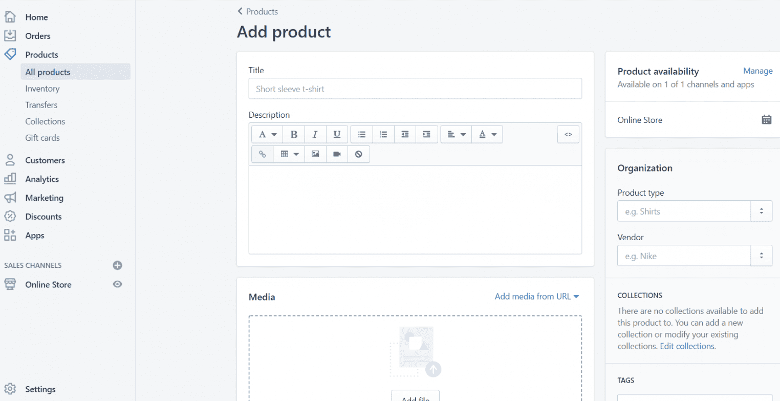Toggle Online Store visibility with eye icon
The width and height of the screenshot is (780, 401).
[x=117, y=284]
